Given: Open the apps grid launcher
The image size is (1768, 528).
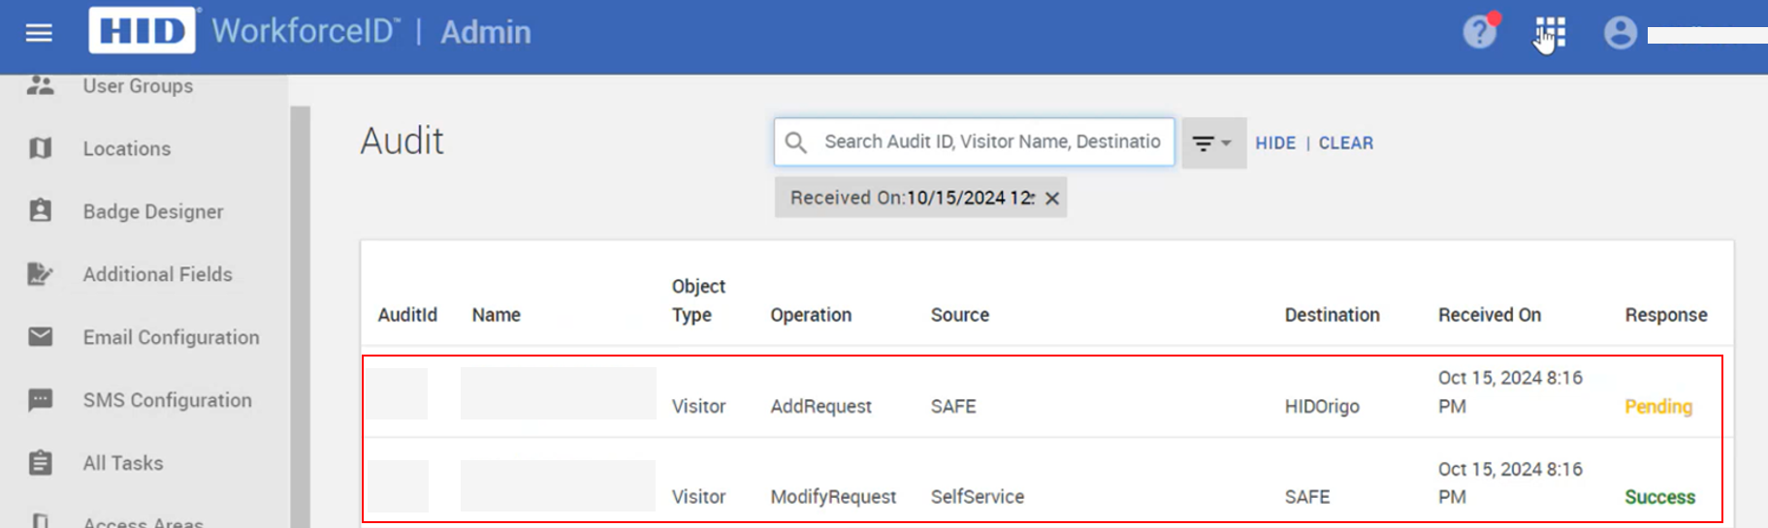Looking at the screenshot, I should (1550, 32).
